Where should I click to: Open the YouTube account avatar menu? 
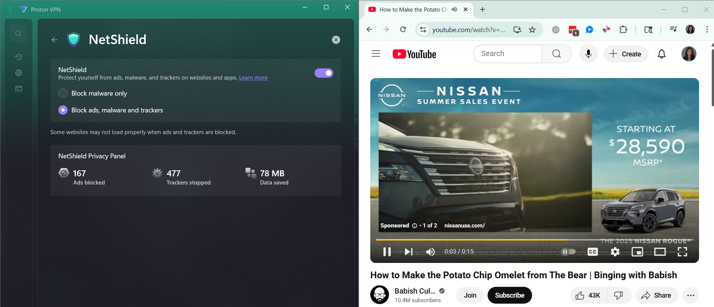click(689, 54)
